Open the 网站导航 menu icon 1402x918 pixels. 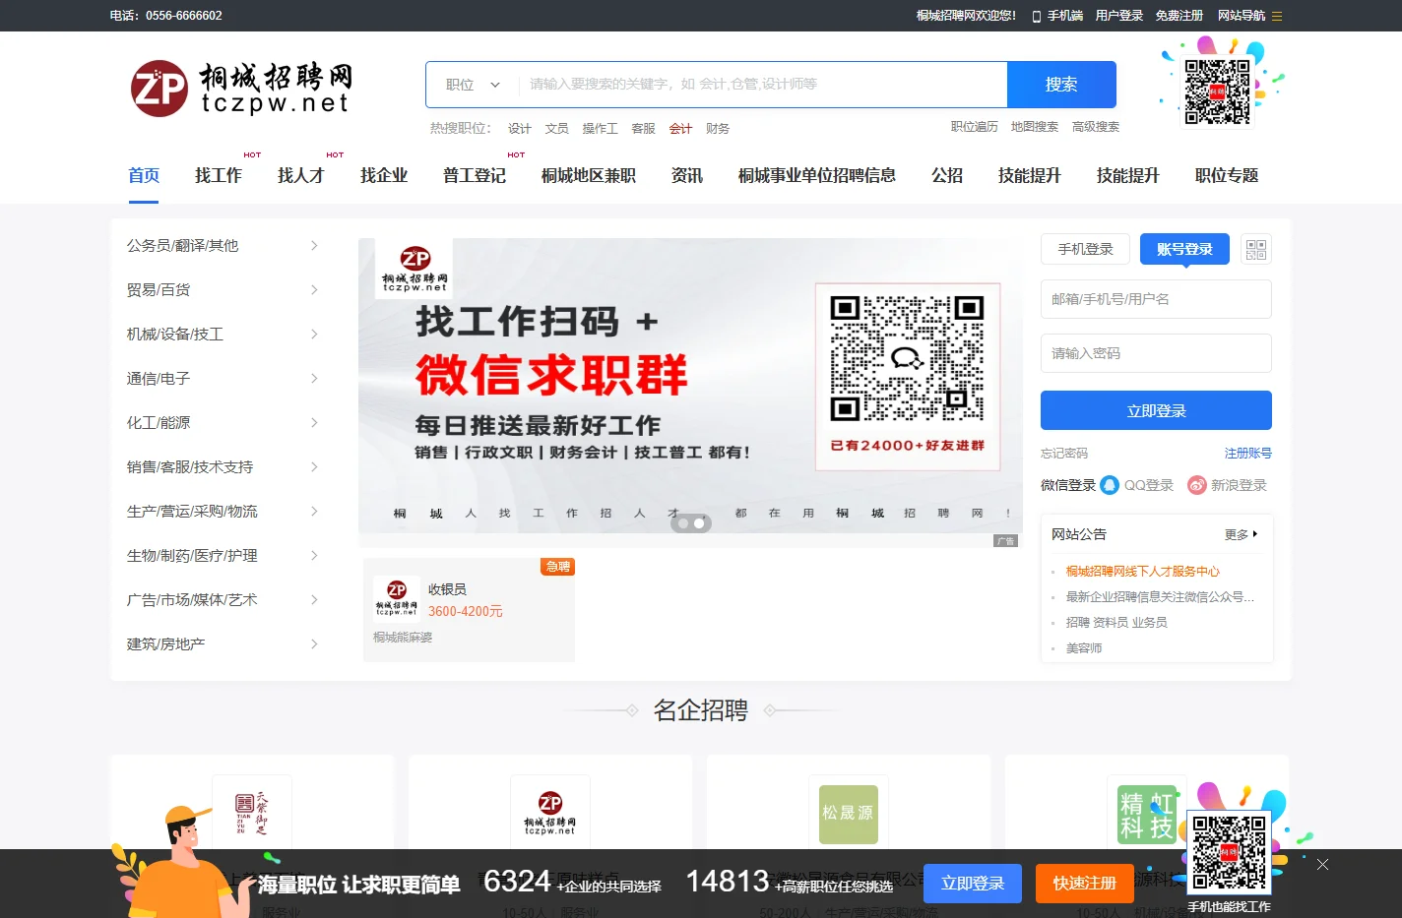tap(1277, 16)
